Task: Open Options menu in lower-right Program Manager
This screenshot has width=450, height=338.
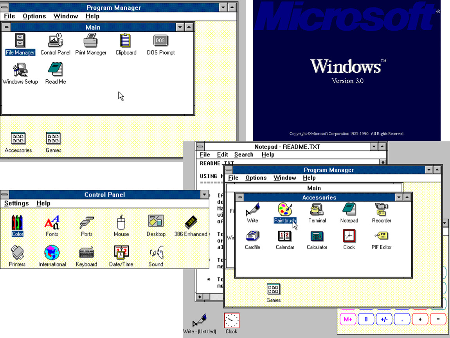Action: click(256, 178)
